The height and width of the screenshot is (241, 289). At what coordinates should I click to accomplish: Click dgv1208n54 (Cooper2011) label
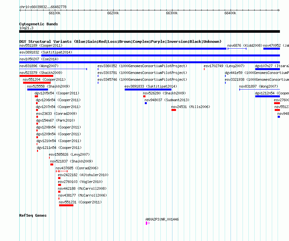[x=58, y=127]
